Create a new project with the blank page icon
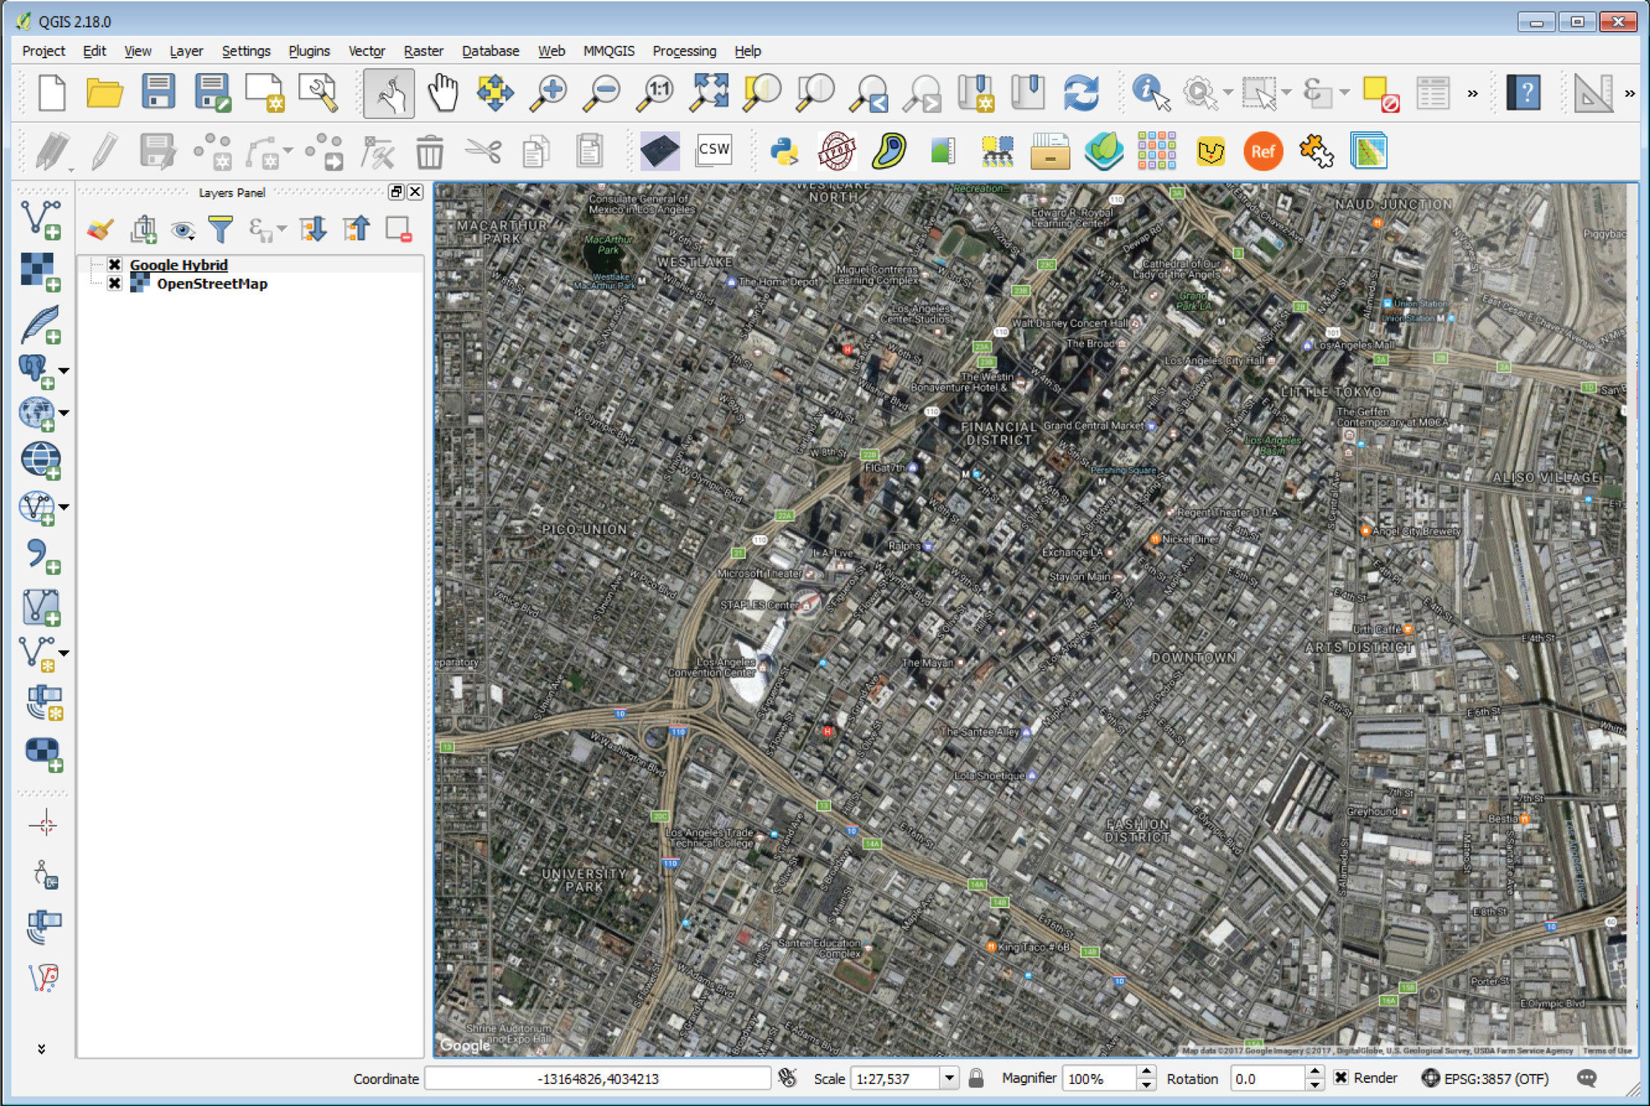Screen dimensions: 1650x1106 tap(52, 93)
